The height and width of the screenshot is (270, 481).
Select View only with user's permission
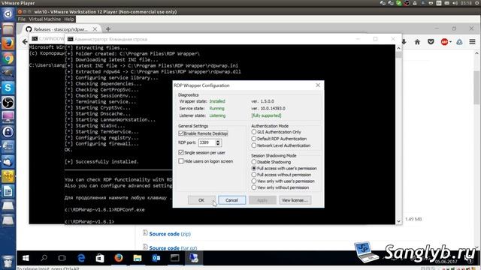254,181
